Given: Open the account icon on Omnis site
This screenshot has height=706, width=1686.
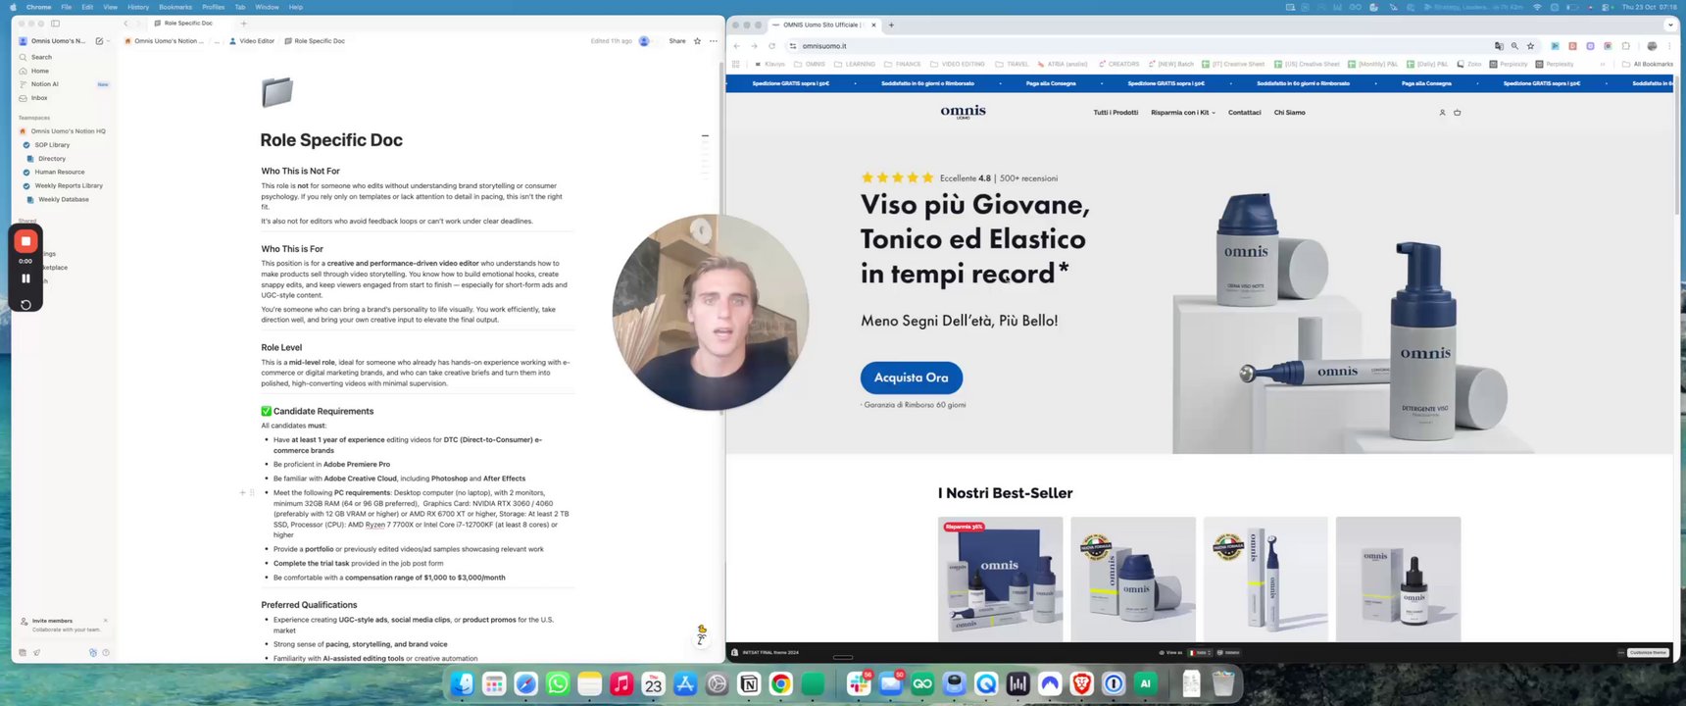Looking at the screenshot, I should click(1442, 113).
